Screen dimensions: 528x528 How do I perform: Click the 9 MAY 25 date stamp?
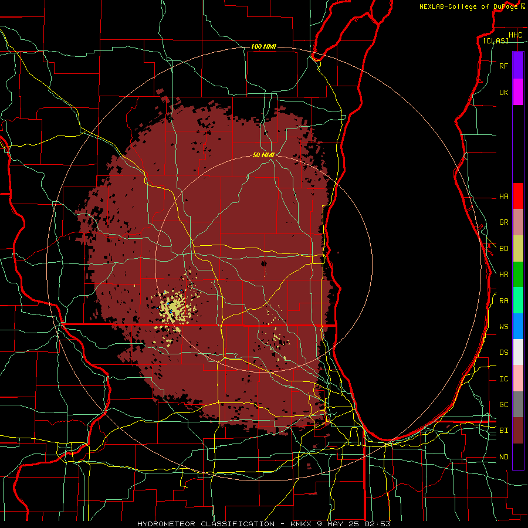tap(339, 524)
